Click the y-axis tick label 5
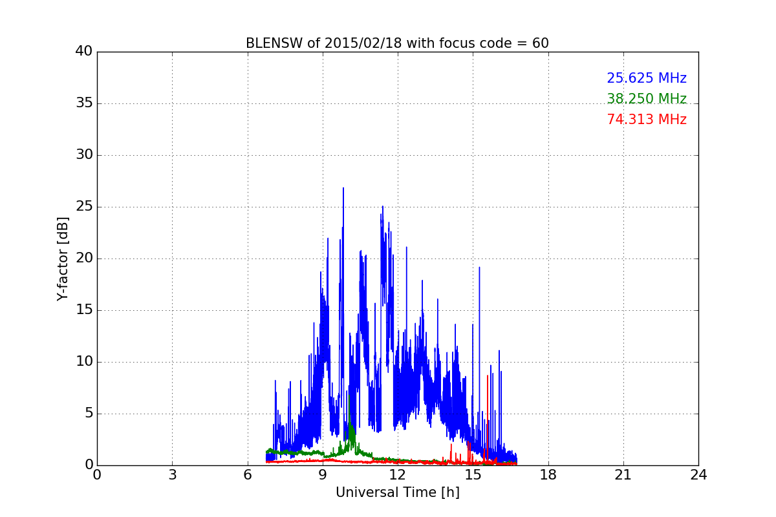The height and width of the screenshot is (517, 776). (x=89, y=414)
